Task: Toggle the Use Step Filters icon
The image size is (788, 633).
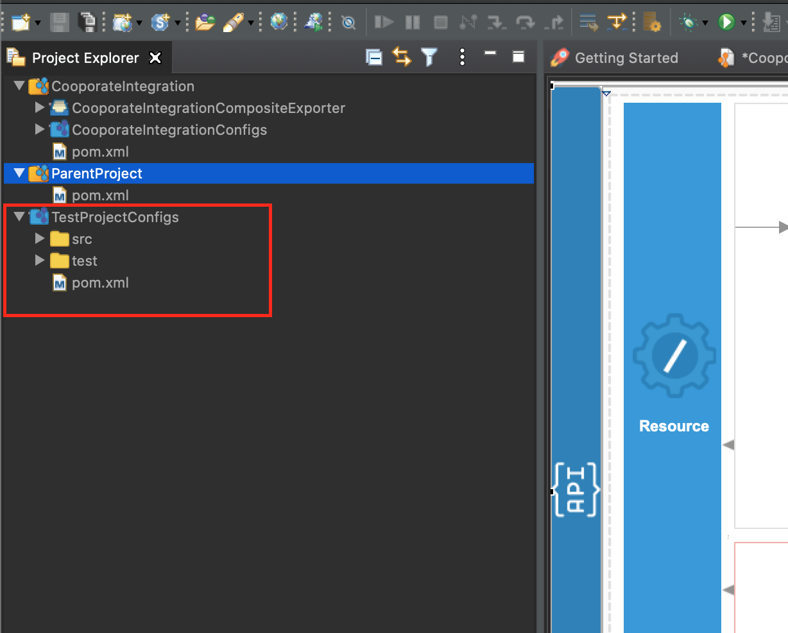Action: click(617, 22)
